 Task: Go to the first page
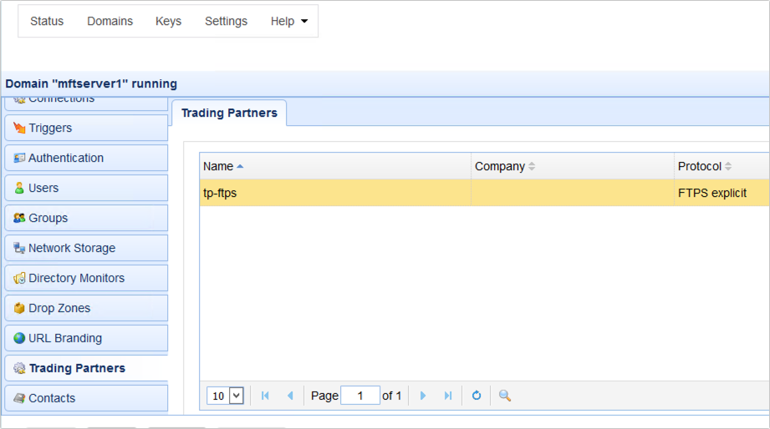click(x=265, y=396)
